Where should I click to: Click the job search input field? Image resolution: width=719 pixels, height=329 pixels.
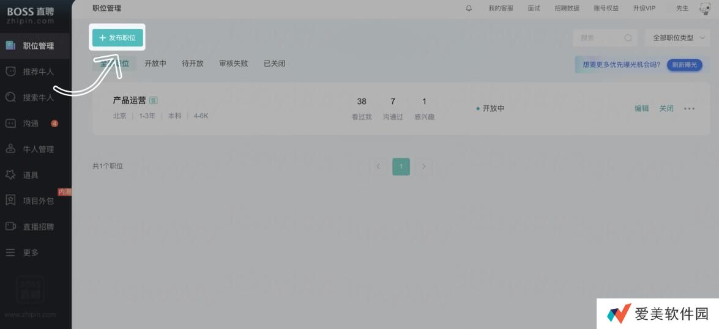pyautogui.click(x=600, y=38)
